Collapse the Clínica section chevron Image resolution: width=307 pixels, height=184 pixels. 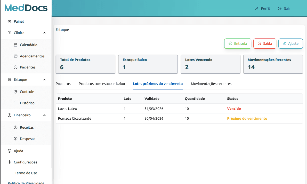(x=44, y=33)
